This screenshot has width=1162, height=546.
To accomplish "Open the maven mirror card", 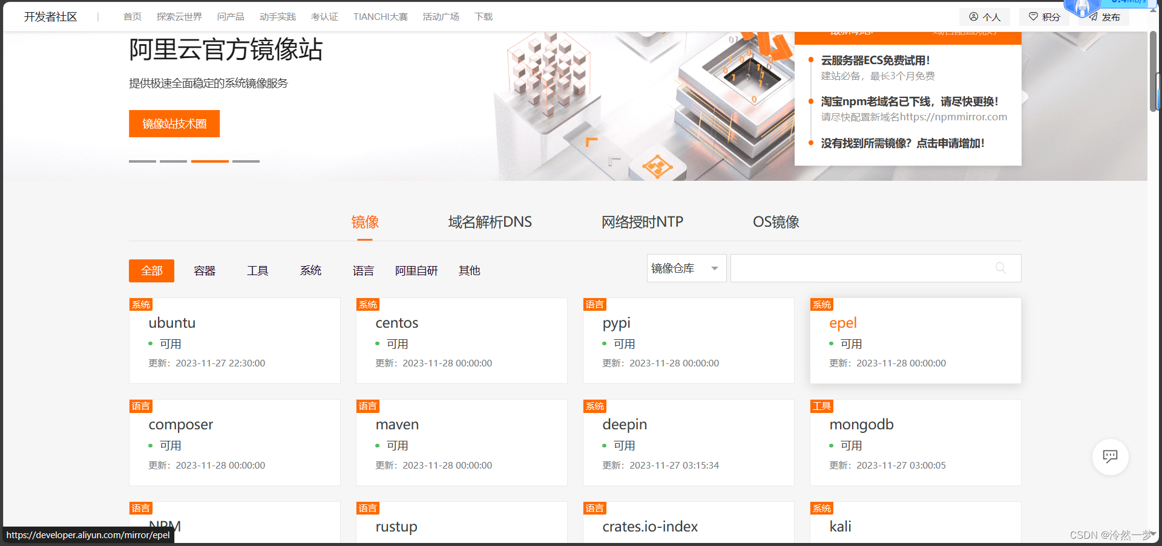I will [x=462, y=443].
